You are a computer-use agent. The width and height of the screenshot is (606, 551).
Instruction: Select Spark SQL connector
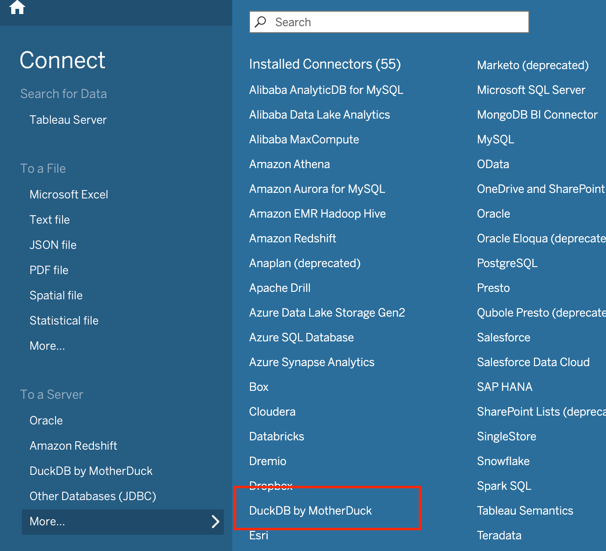(504, 486)
